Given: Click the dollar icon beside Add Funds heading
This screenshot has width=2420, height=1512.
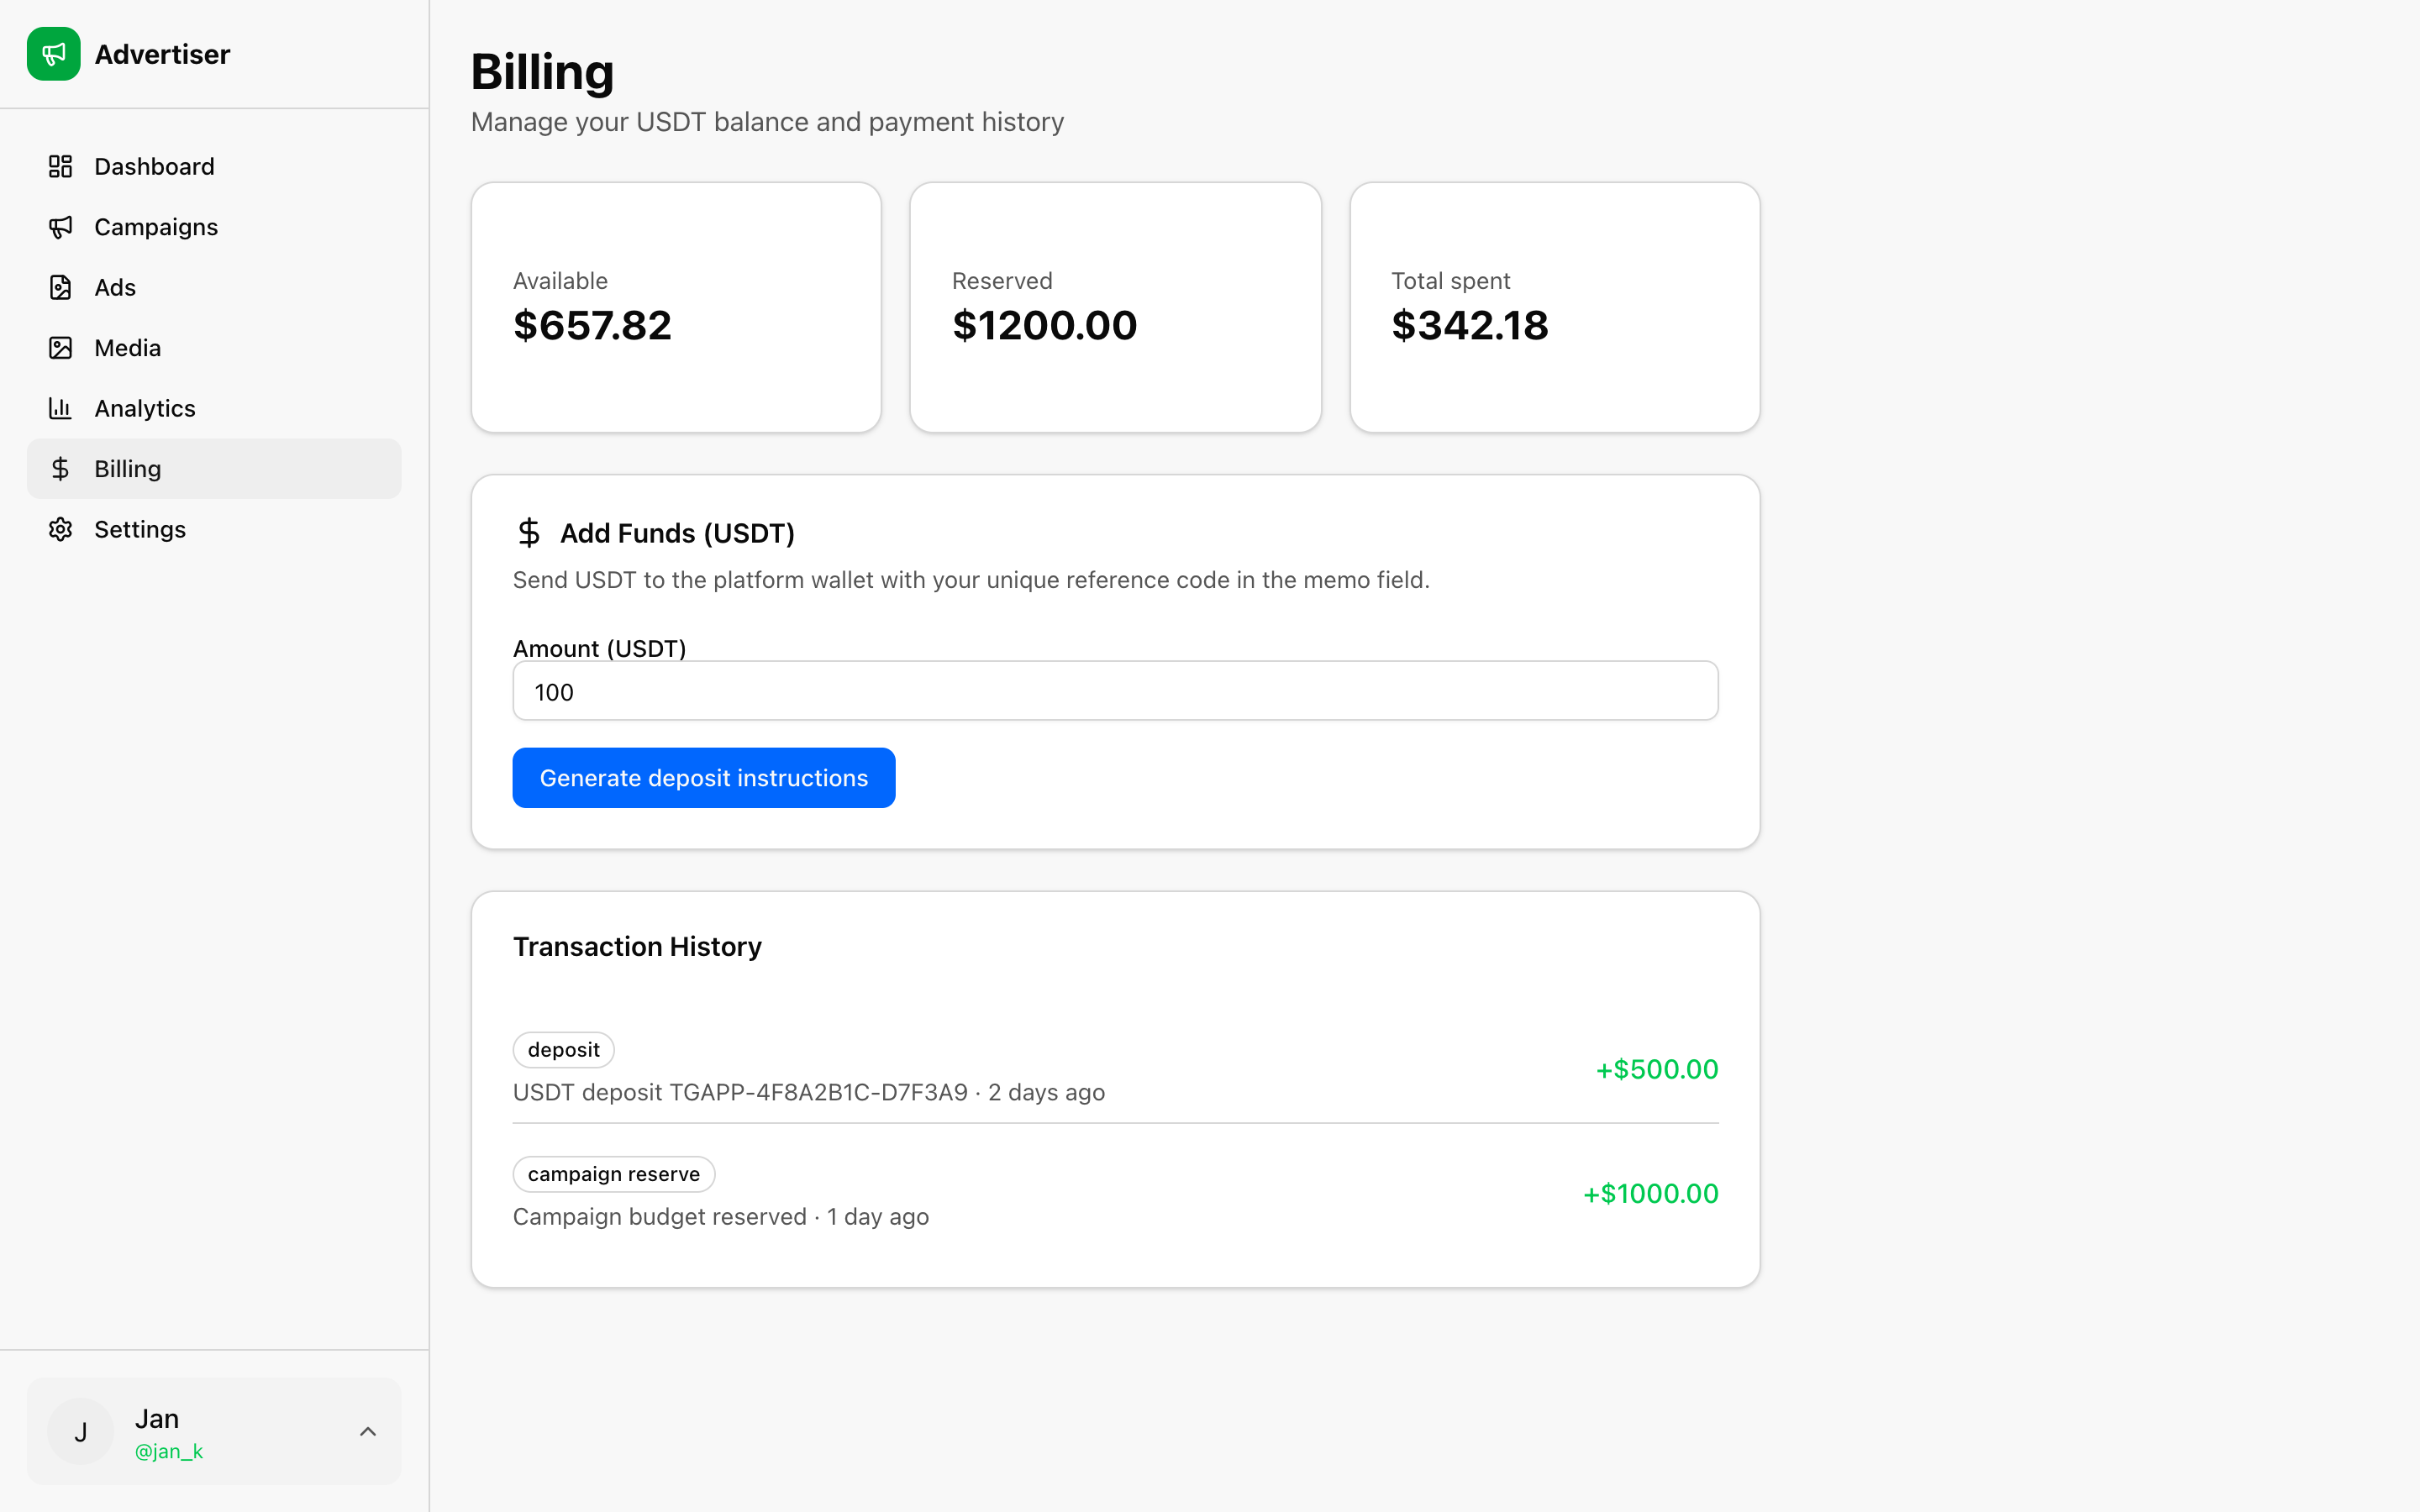Looking at the screenshot, I should (529, 533).
